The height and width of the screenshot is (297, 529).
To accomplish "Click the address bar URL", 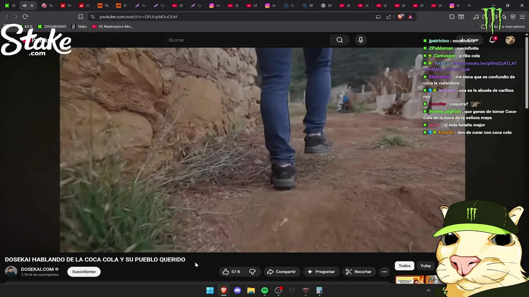I will pos(138,16).
